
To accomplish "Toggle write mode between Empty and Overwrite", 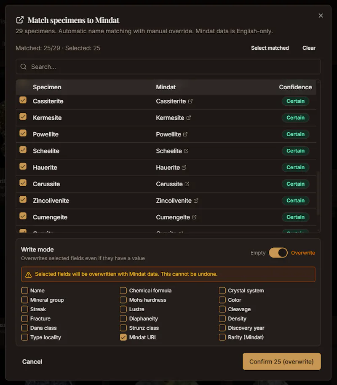I will click(278, 253).
